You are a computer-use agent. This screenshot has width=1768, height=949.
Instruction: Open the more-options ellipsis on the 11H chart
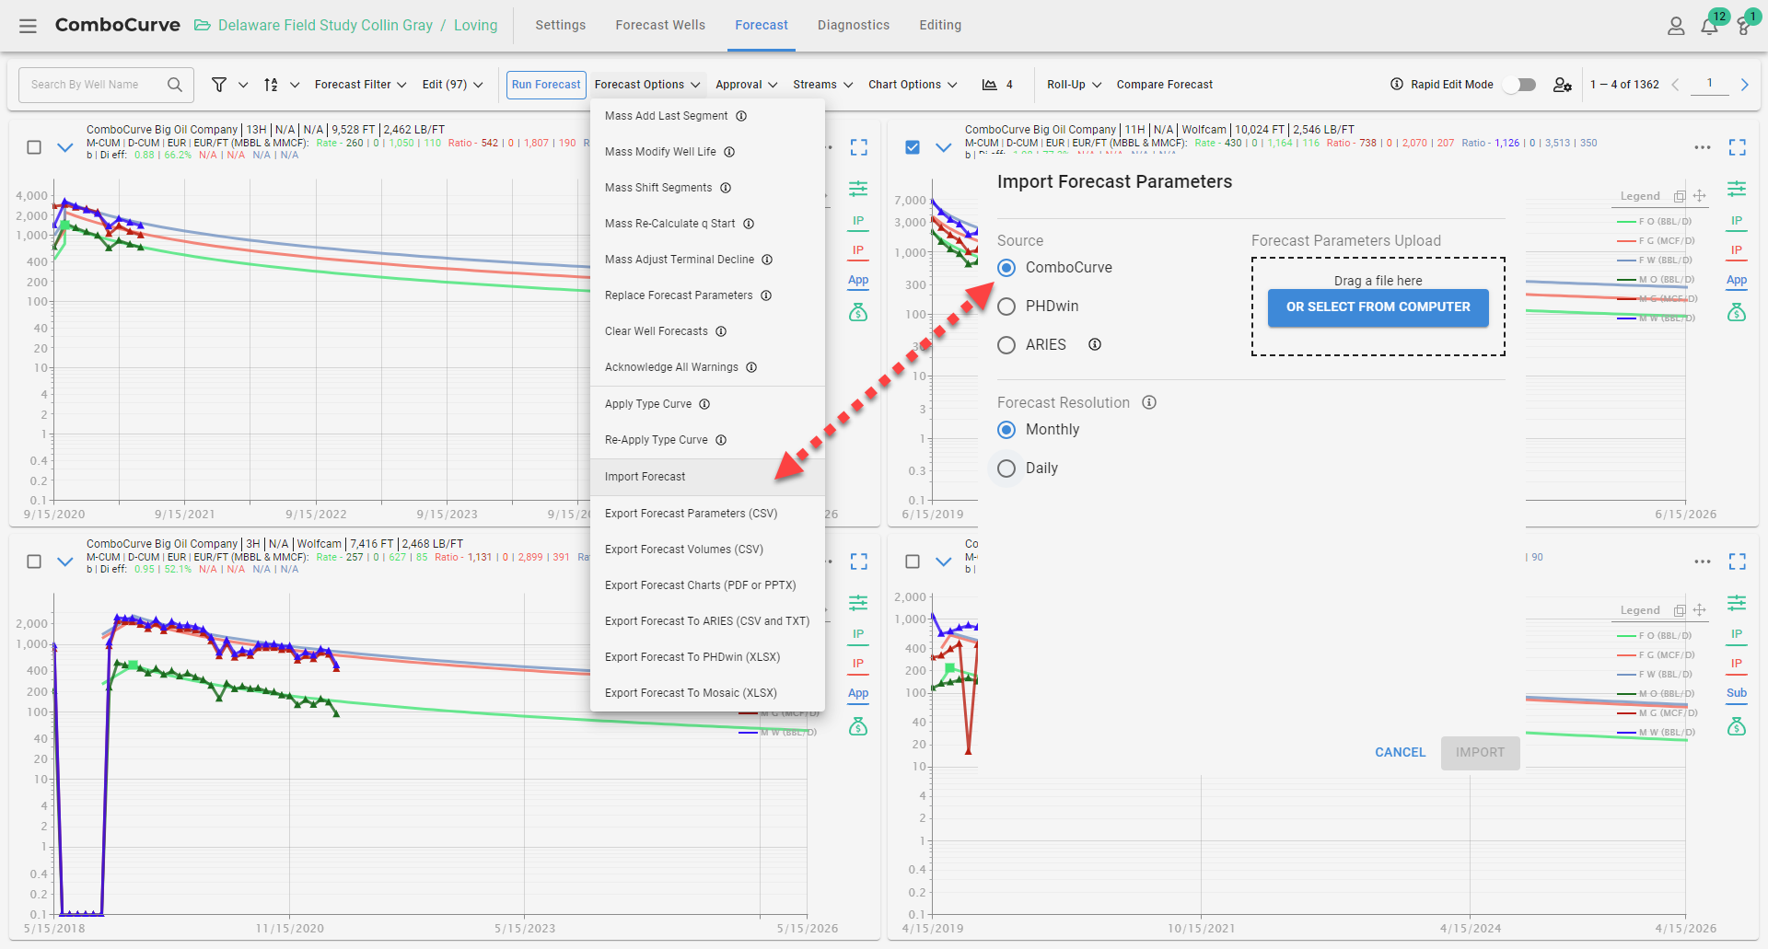pos(1703,147)
